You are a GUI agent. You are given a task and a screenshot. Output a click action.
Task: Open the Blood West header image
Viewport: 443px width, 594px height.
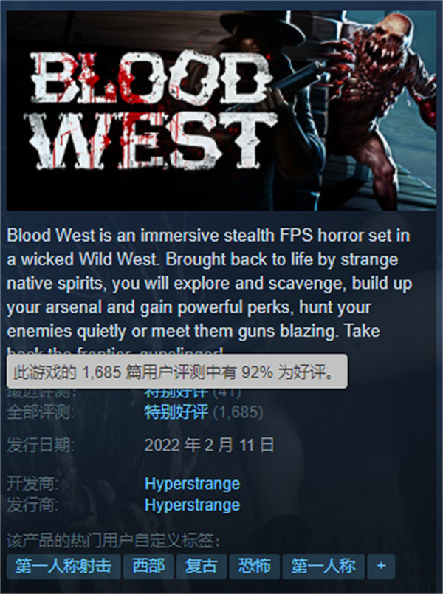coord(221,110)
